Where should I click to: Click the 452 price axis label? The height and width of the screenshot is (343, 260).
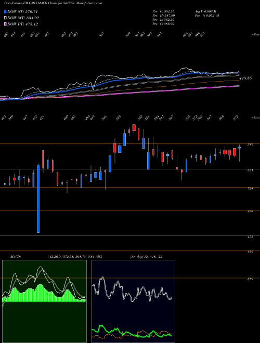[x=251, y=236]
